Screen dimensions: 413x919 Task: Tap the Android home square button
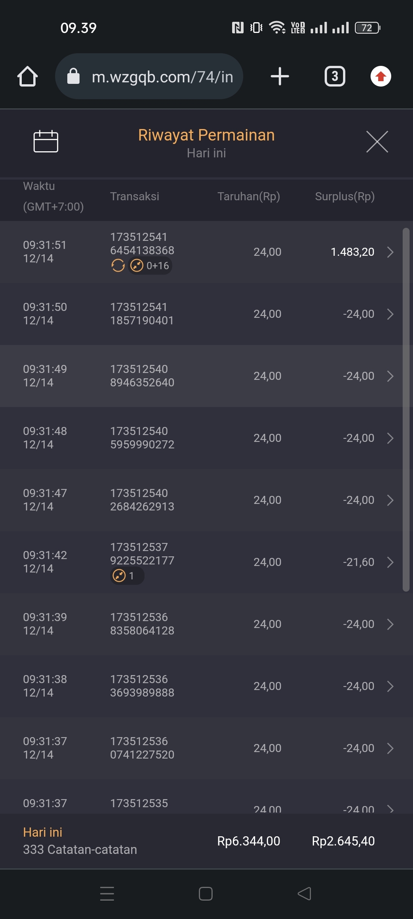(x=206, y=894)
